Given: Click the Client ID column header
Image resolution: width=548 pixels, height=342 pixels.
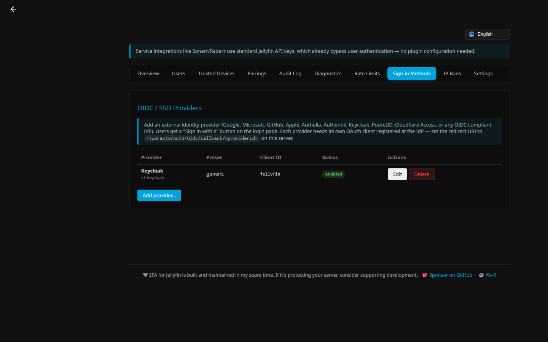Looking at the screenshot, I should (x=271, y=157).
